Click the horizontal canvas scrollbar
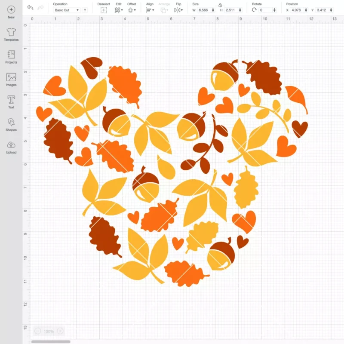 [x=51, y=341]
